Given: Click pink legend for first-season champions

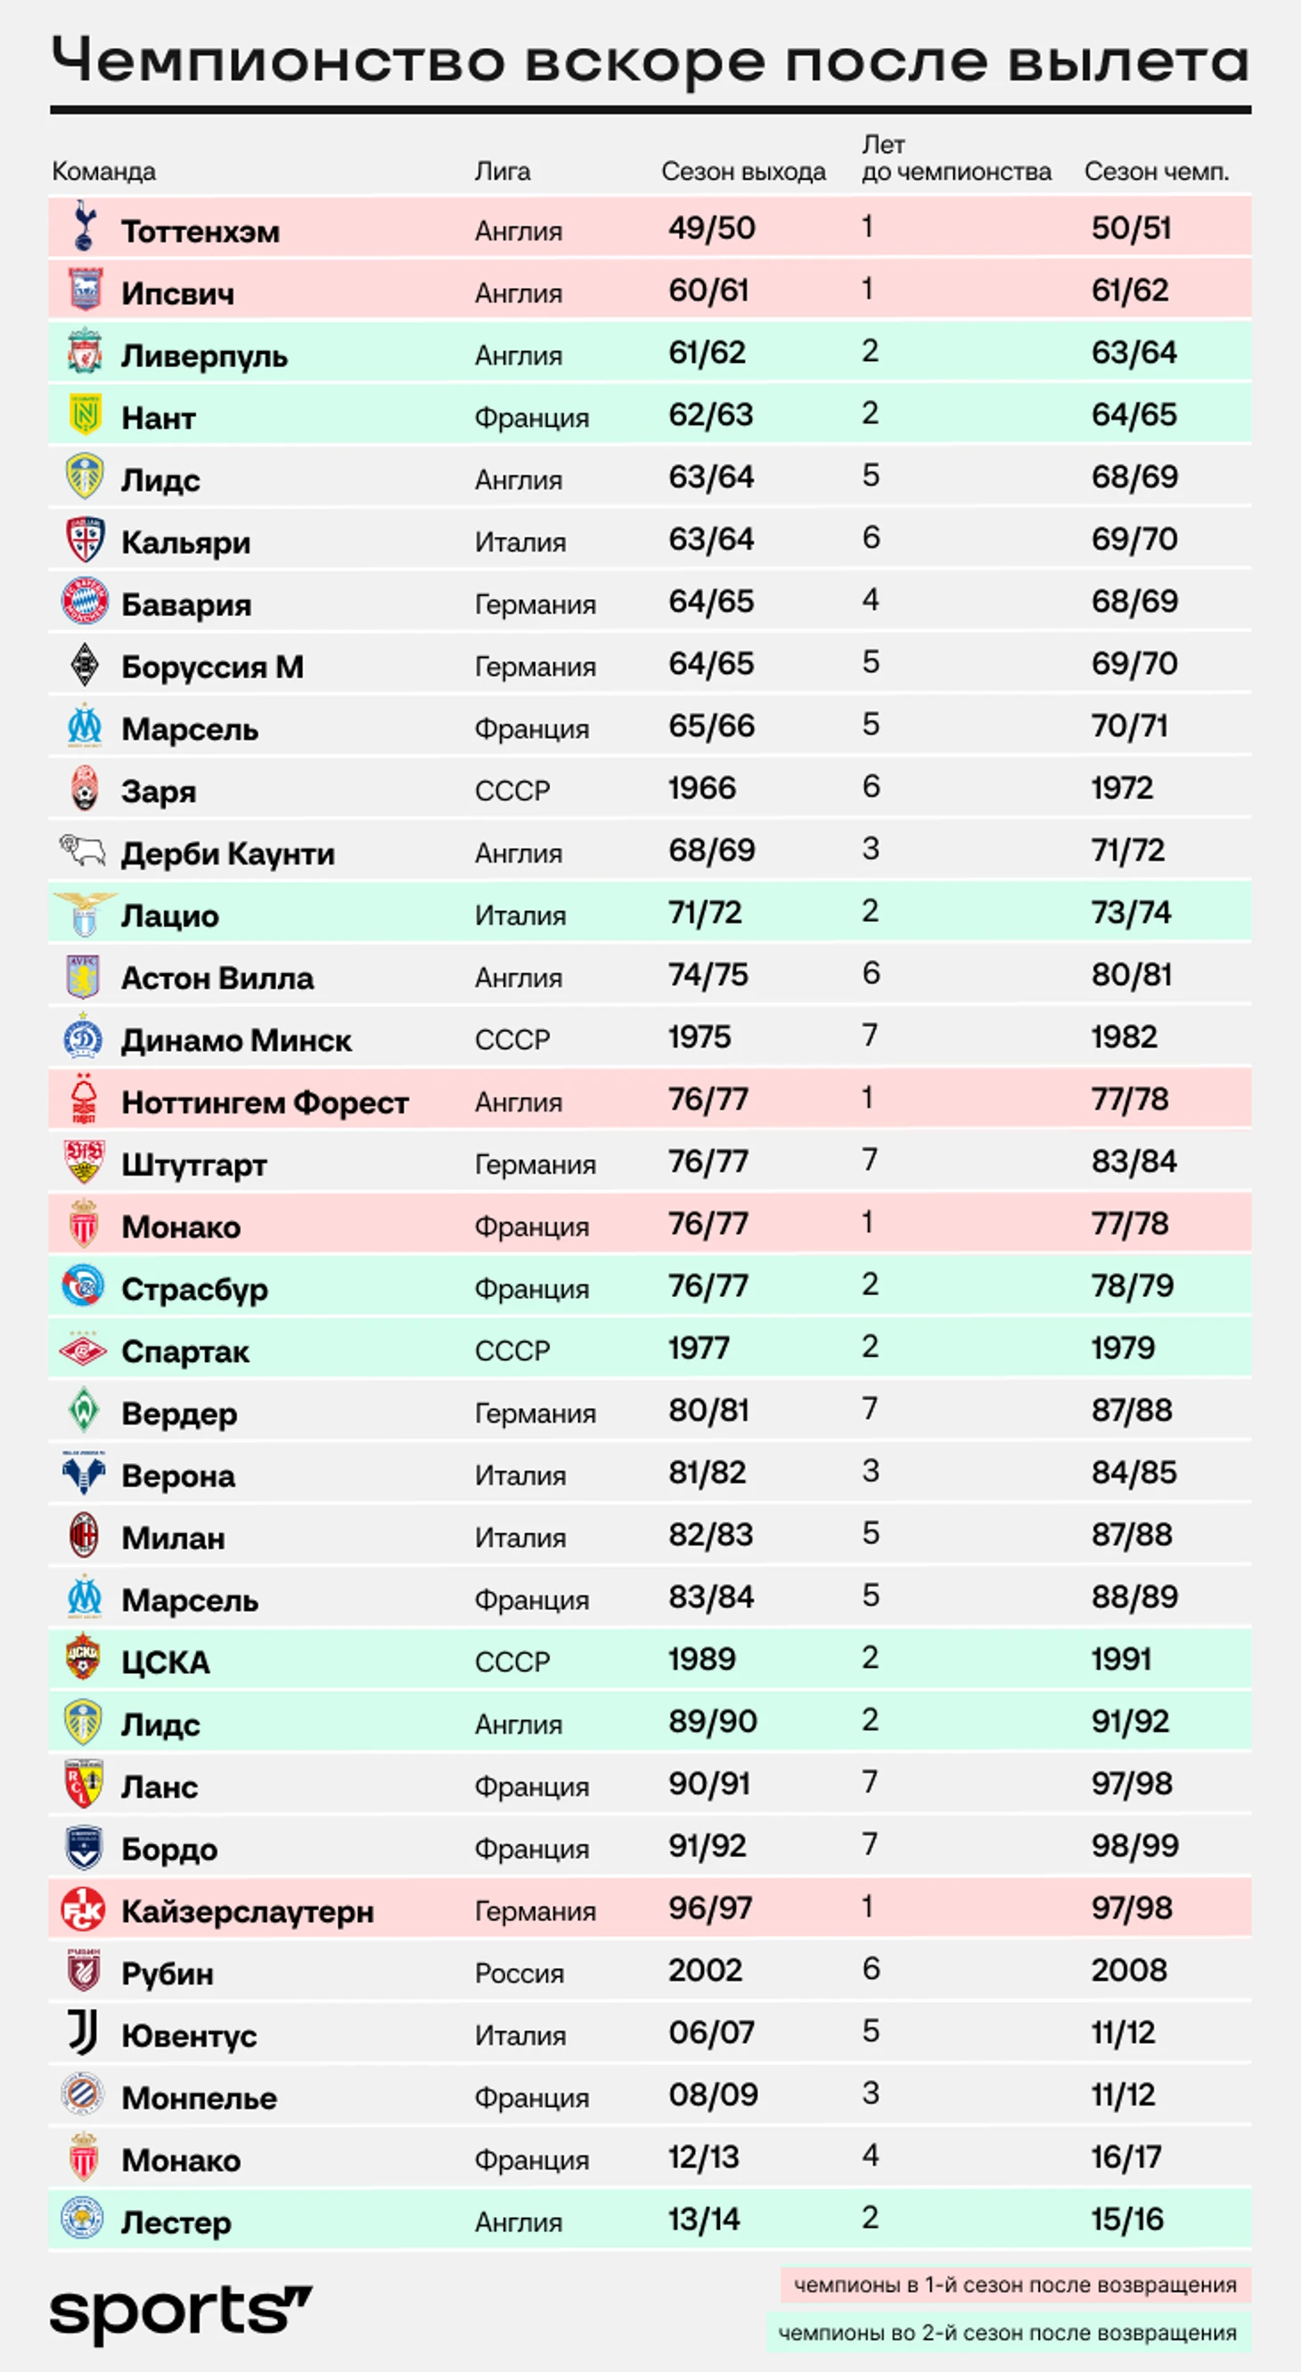Looking at the screenshot, I should [1015, 2285].
